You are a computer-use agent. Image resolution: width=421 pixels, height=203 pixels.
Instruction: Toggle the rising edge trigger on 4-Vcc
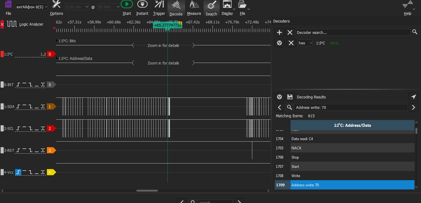pyautogui.click(x=19, y=172)
